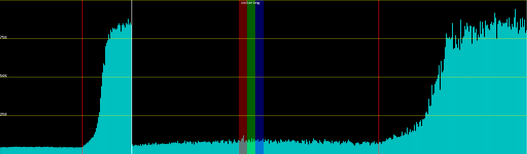Click bright green histogram bars under green band
Viewport: 527px width, 154px height.
251,148
